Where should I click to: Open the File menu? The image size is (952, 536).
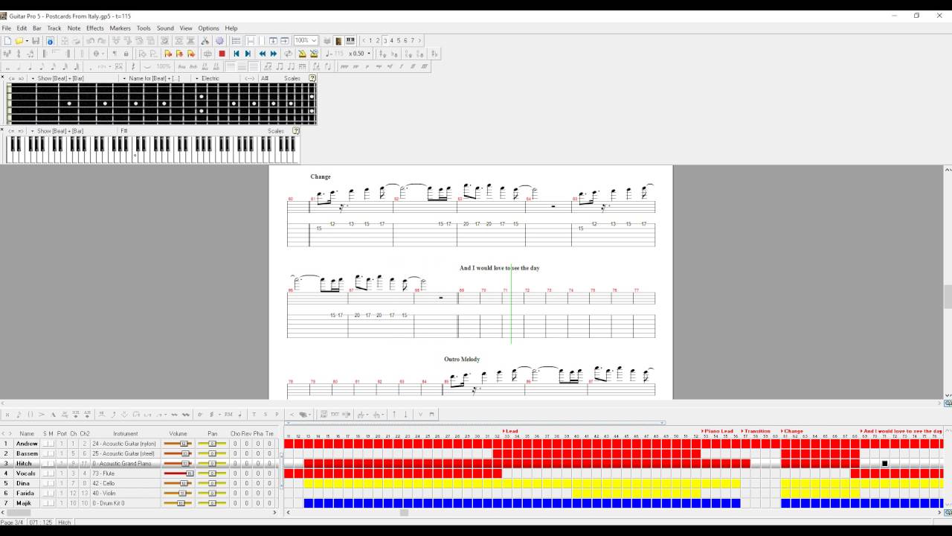click(x=7, y=28)
